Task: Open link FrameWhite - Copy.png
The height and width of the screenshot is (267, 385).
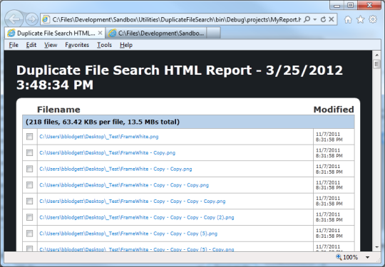Action: 107,153
